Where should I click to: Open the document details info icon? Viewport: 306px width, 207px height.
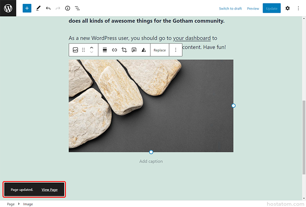[67, 8]
